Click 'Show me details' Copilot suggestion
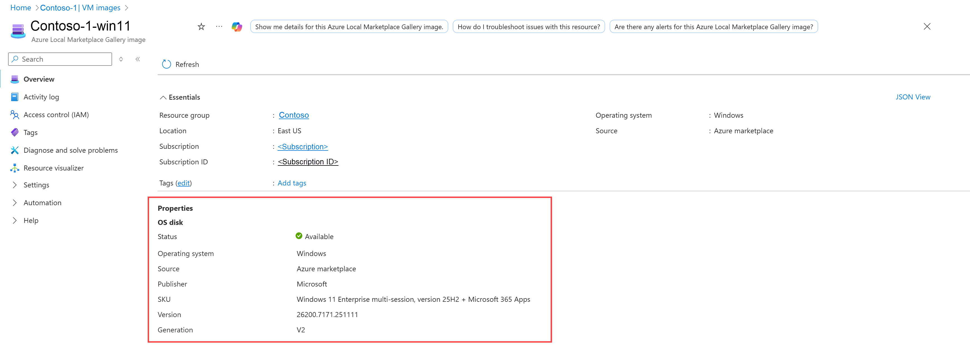This screenshot has height=349, width=970. coord(349,27)
